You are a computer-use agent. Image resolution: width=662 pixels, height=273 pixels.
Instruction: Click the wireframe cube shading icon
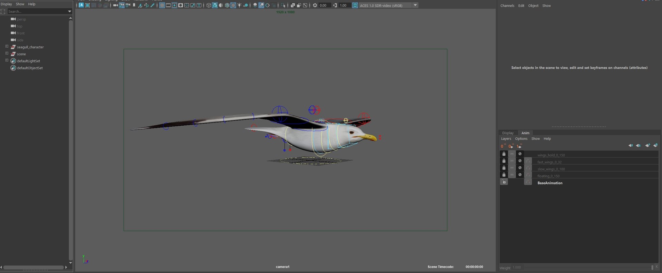click(x=209, y=5)
